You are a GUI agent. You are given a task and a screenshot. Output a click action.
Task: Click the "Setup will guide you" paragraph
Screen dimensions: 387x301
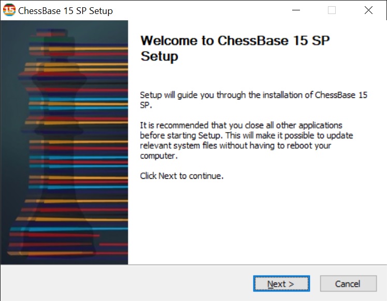254,100
